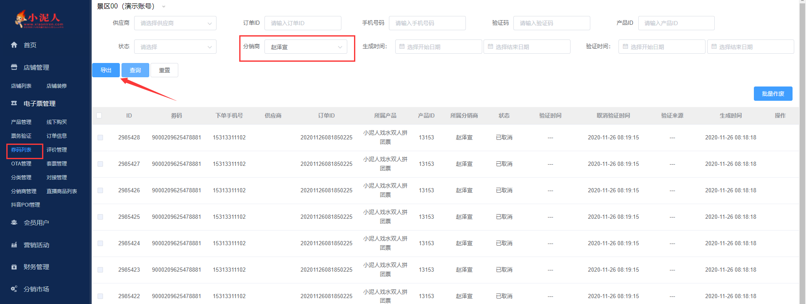Click the 订单ID input field
The height and width of the screenshot is (304, 806).
click(x=303, y=23)
